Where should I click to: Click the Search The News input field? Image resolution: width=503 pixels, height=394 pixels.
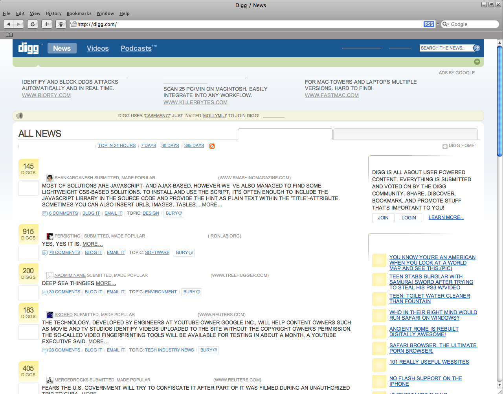(x=446, y=48)
